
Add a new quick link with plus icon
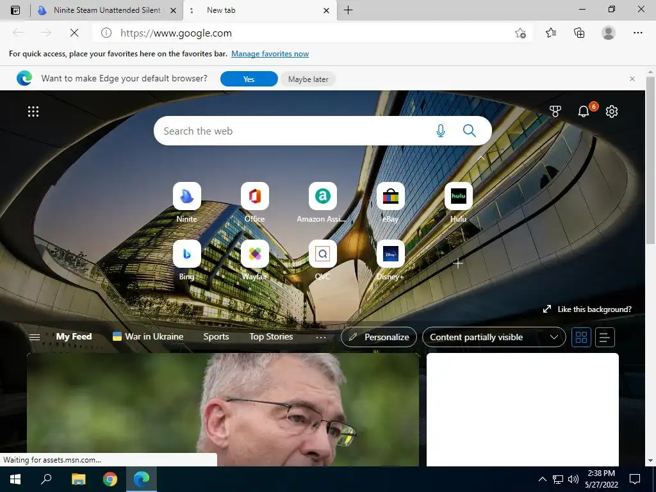458,263
